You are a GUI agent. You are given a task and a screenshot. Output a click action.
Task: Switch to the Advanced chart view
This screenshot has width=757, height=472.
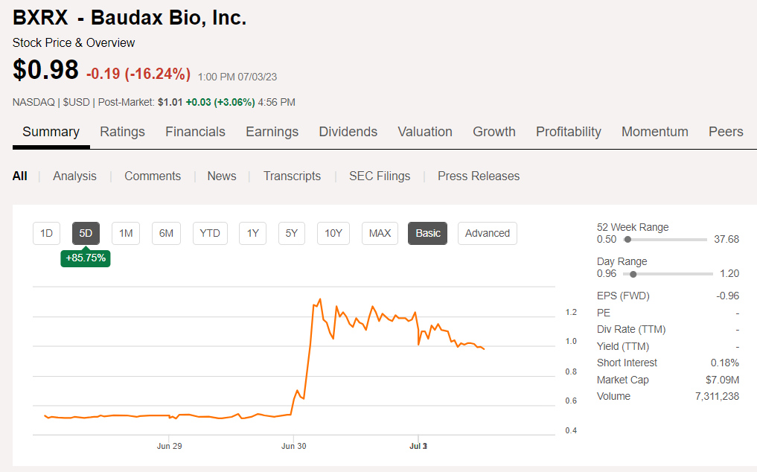pyautogui.click(x=487, y=233)
